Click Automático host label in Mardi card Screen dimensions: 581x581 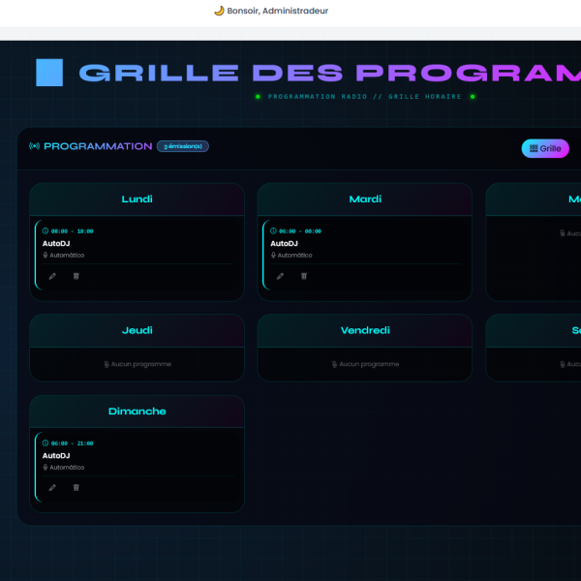pyautogui.click(x=294, y=256)
